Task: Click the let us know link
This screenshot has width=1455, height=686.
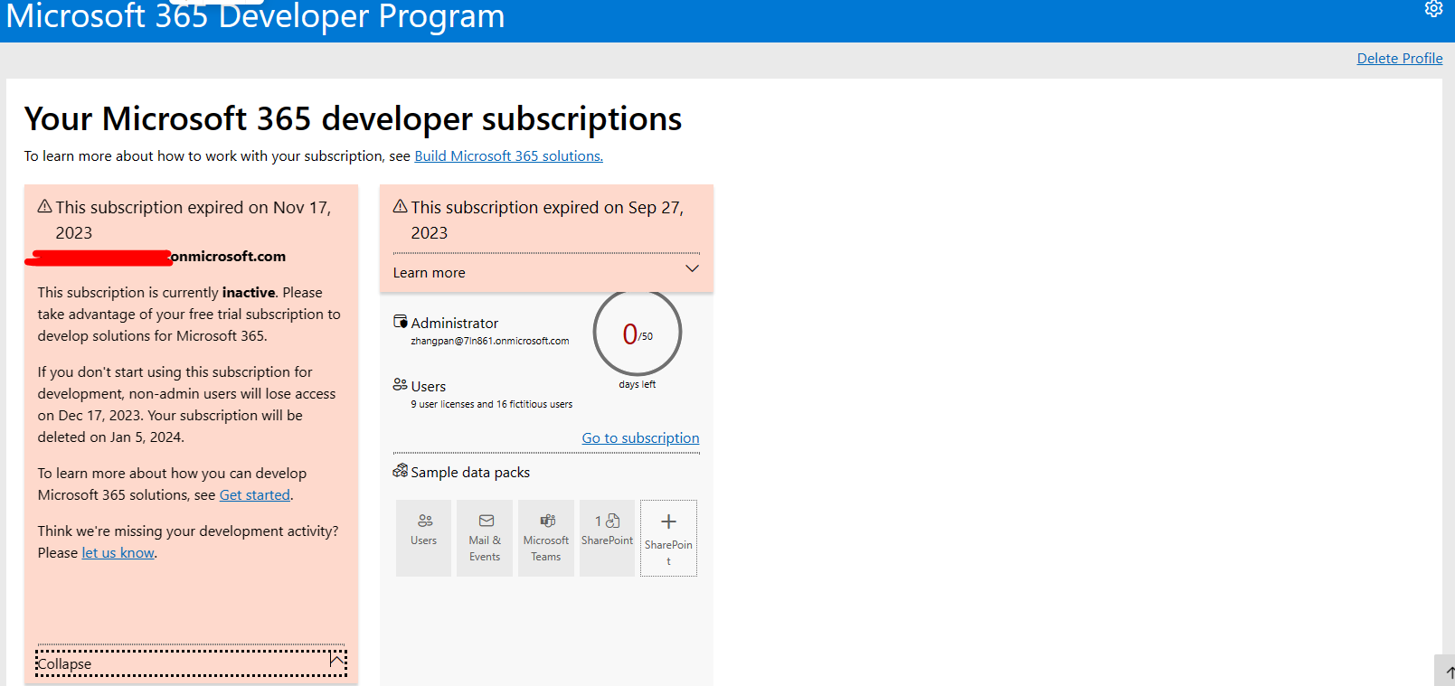Action: [x=118, y=553]
